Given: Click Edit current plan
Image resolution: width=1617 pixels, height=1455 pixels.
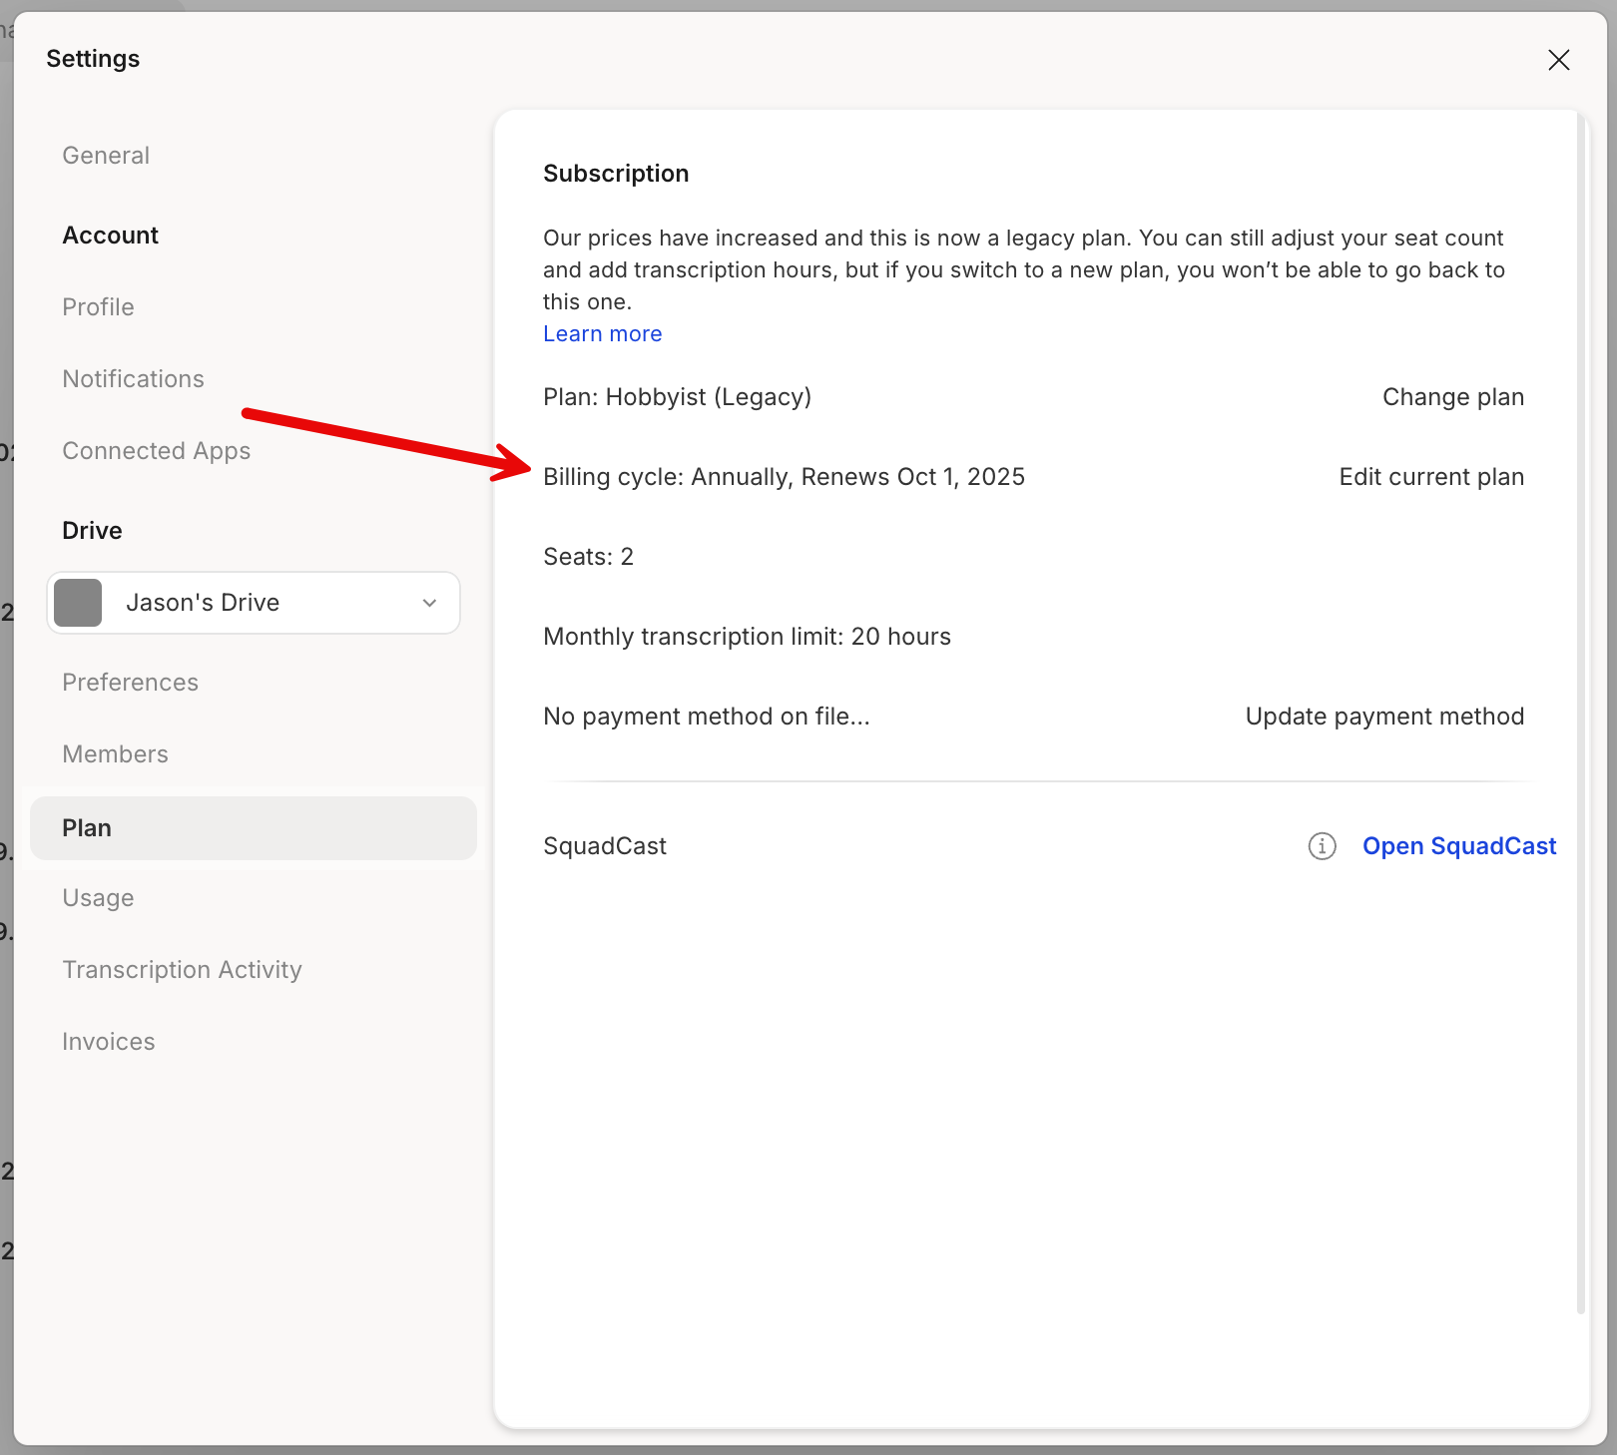Looking at the screenshot, I should (x=1430, y=477).
